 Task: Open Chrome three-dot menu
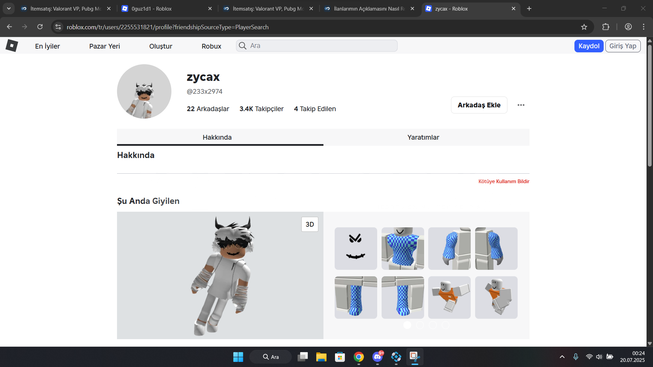click(x=643, y=27)
